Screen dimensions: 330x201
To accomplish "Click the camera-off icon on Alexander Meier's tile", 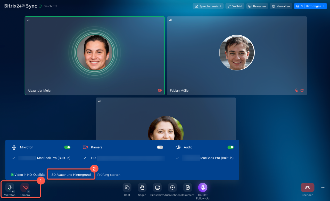I will click(160, 91).
